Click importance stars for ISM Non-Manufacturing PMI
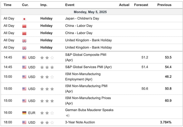The image size is (183, 127). tap(47, 89)
